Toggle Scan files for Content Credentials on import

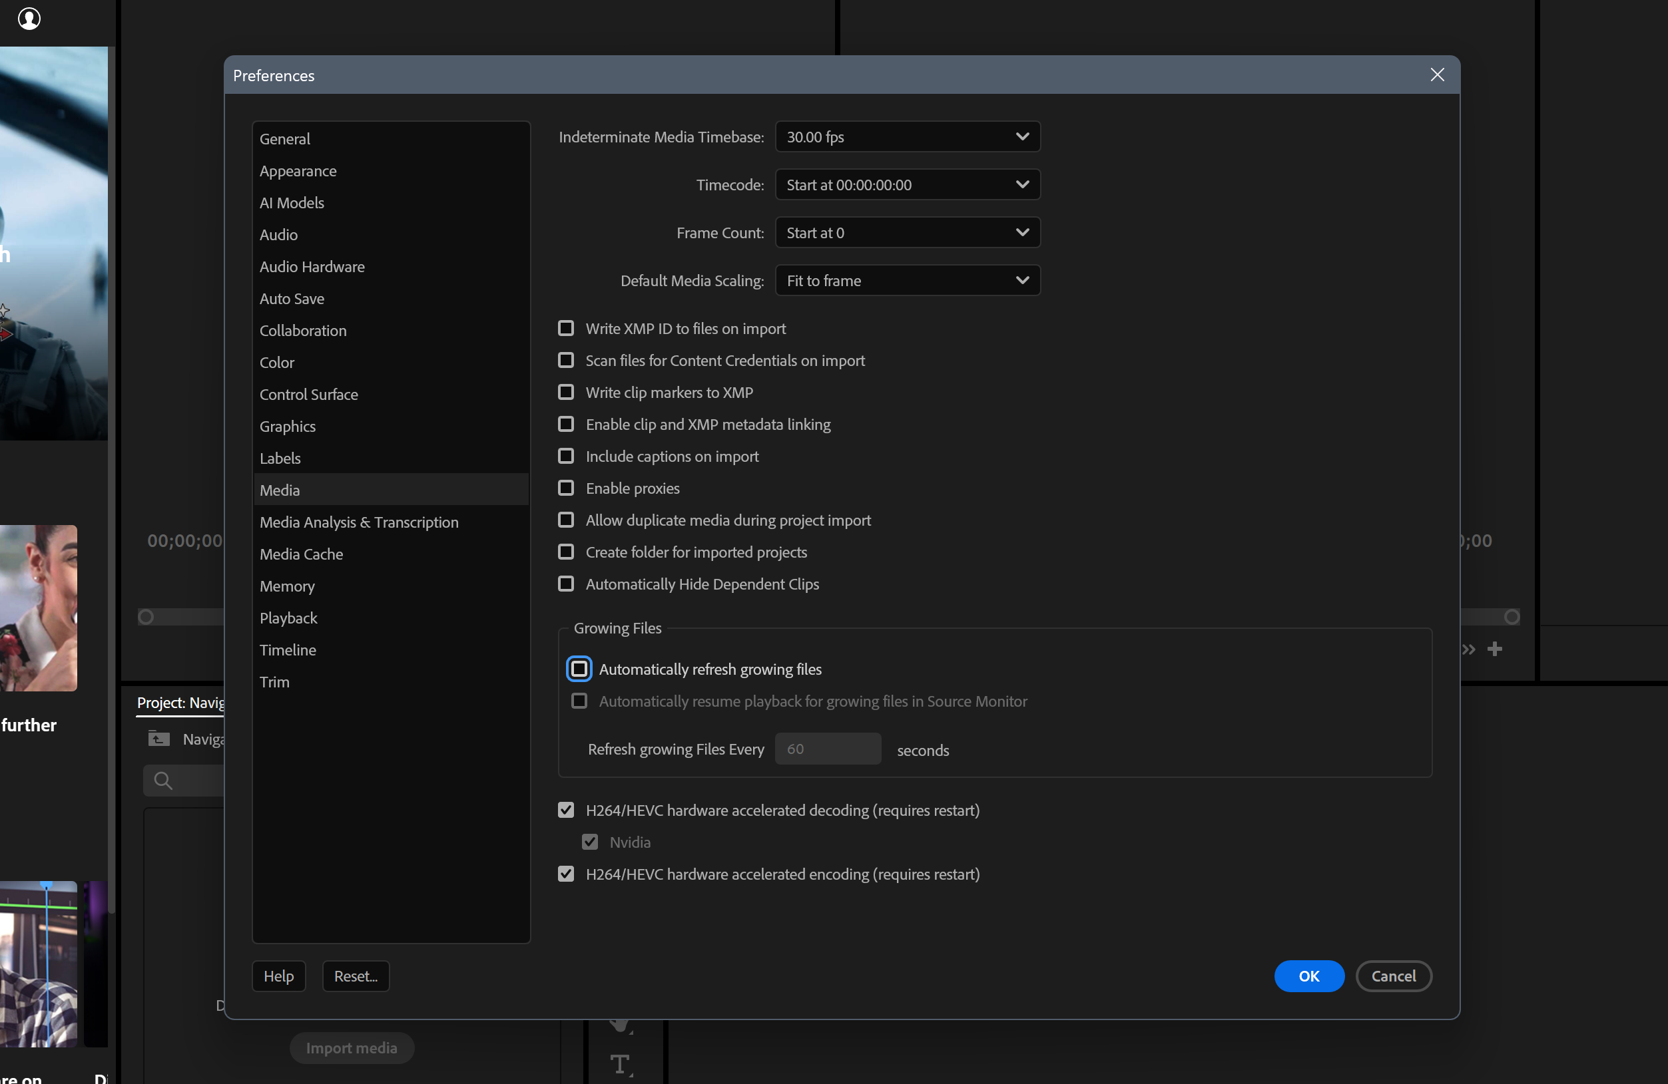point(565,361)
